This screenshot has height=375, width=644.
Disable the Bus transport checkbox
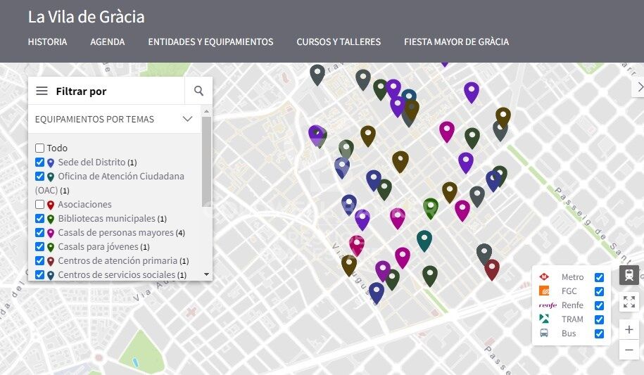pos(599,333)
